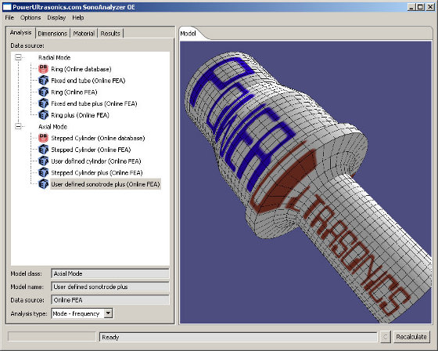Close the SonoAnalyzer window
The image size is (438, 351).
click(x=430, y=7)
